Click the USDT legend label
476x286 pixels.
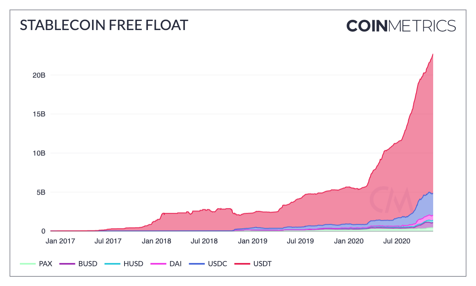[x=262, y=264]
